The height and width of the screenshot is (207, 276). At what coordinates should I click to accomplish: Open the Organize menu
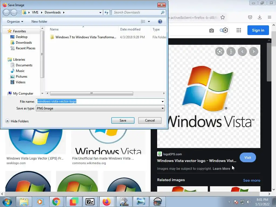[15, 22]
